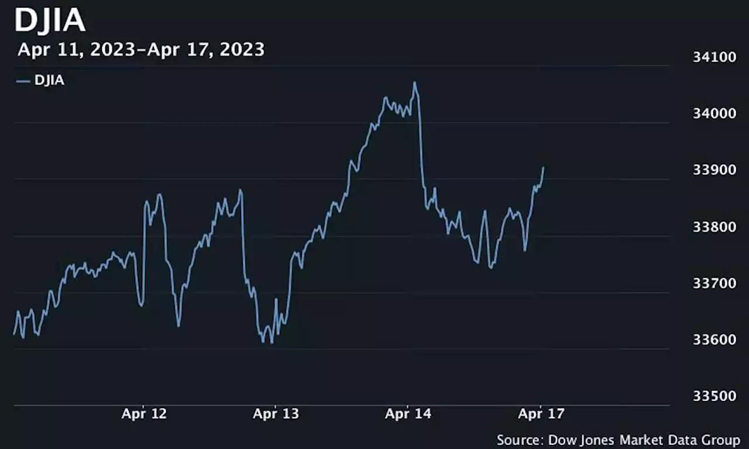Click the DJIA legend entry
Viewport: 749px width, 449px height.
pyautogui.click(x=40, y=81)
